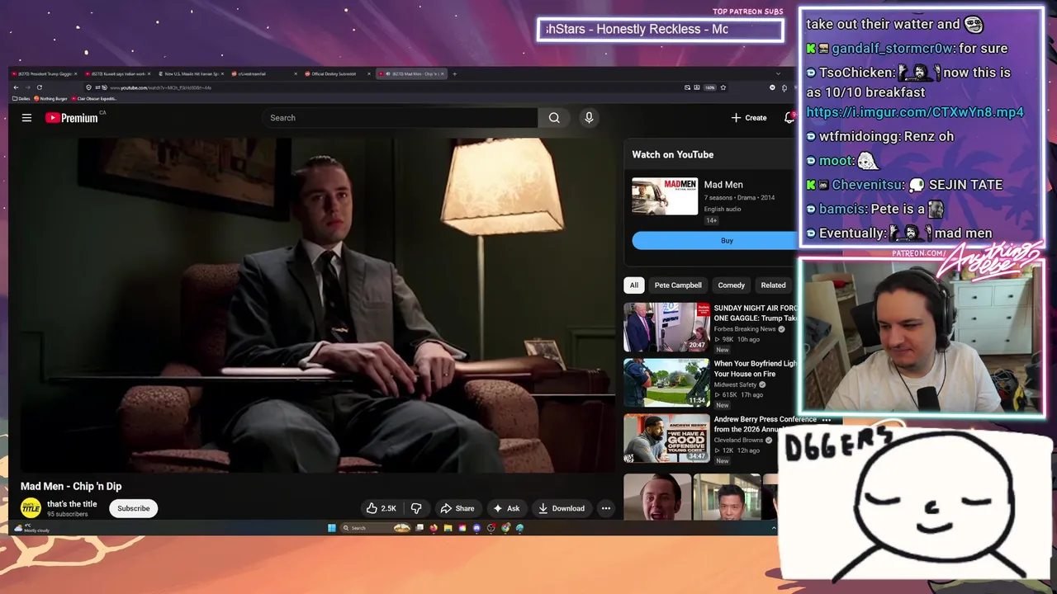Click the Windows taskbar search box
1057x594 pixels.
pos(377,528)
